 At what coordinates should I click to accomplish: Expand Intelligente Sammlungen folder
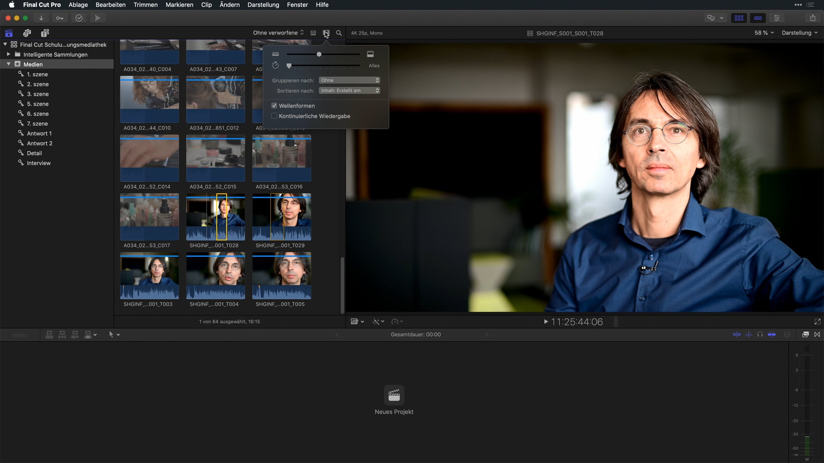click(x=8, y=54)
